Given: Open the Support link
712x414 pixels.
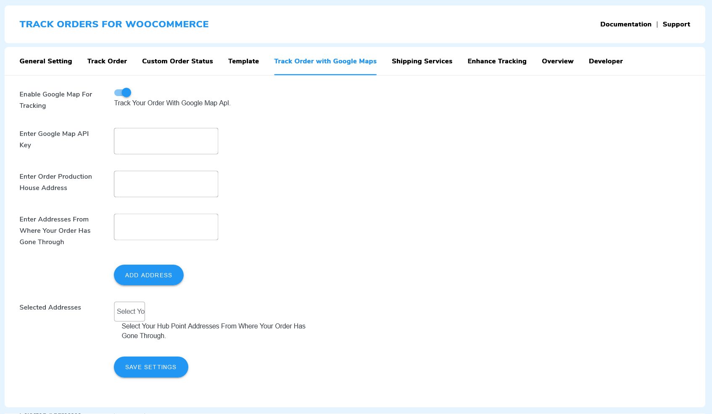Looking at the screenshot, I should click(676, 24).
